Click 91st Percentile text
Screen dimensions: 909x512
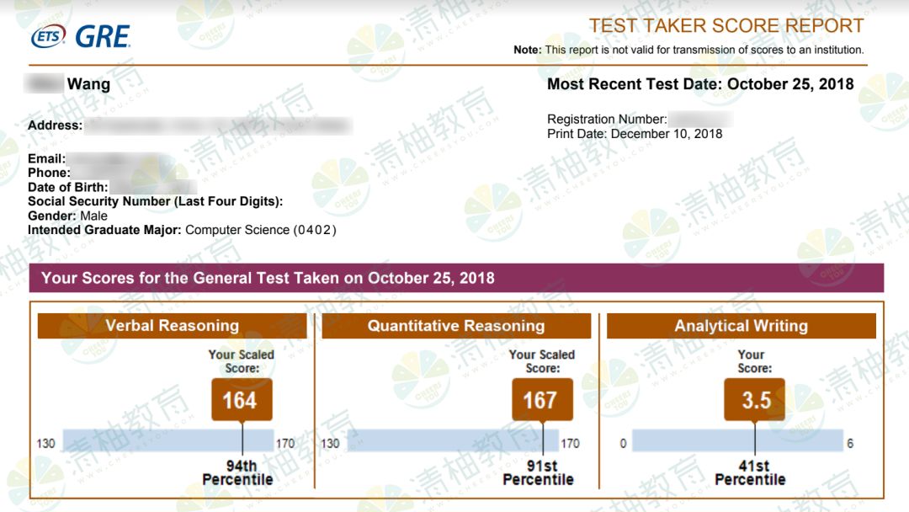(538, 472)
